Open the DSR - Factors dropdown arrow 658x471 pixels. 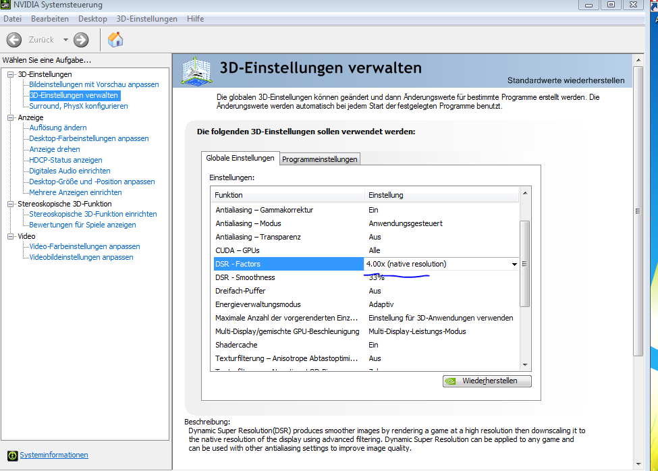[514, 265]
